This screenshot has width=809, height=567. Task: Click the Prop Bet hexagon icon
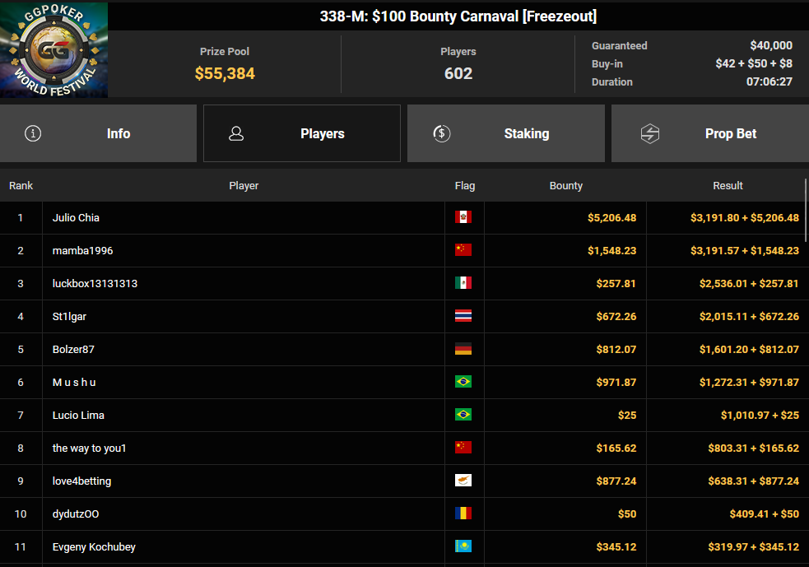click(x=650, y=133)
